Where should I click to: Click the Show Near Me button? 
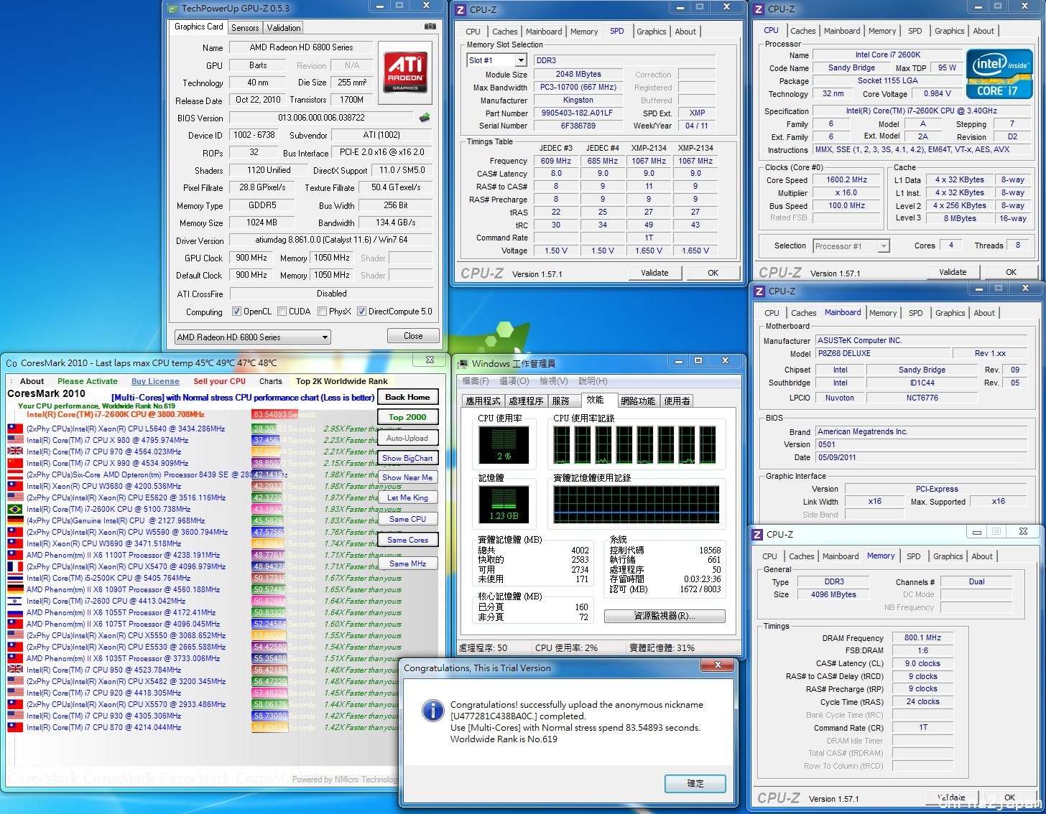pos(407,477)
